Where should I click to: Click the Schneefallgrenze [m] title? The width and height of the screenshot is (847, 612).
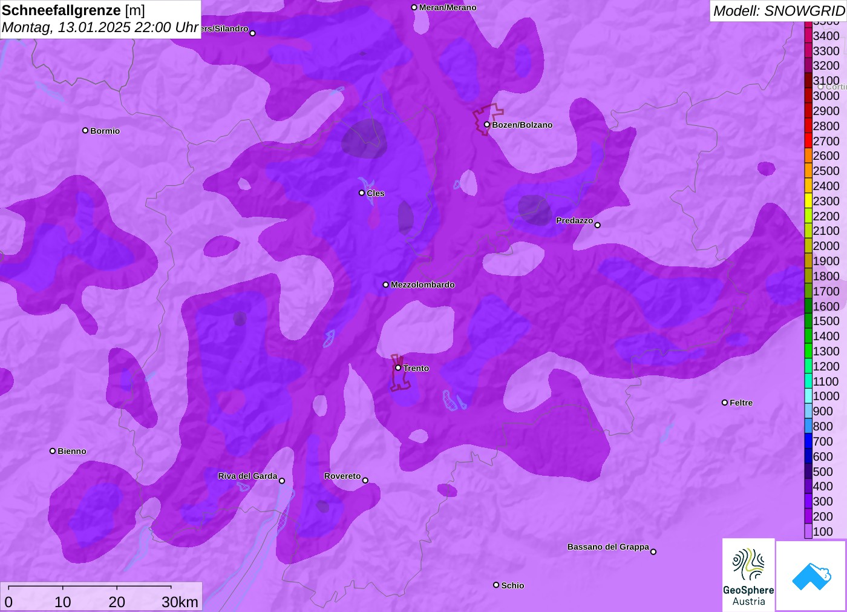[x=73, y=10]
